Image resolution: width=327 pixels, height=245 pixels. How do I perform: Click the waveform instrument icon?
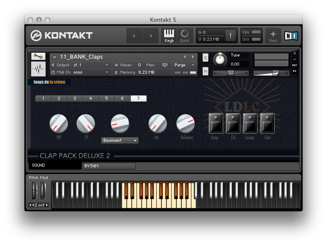click(x=38, y=69)
